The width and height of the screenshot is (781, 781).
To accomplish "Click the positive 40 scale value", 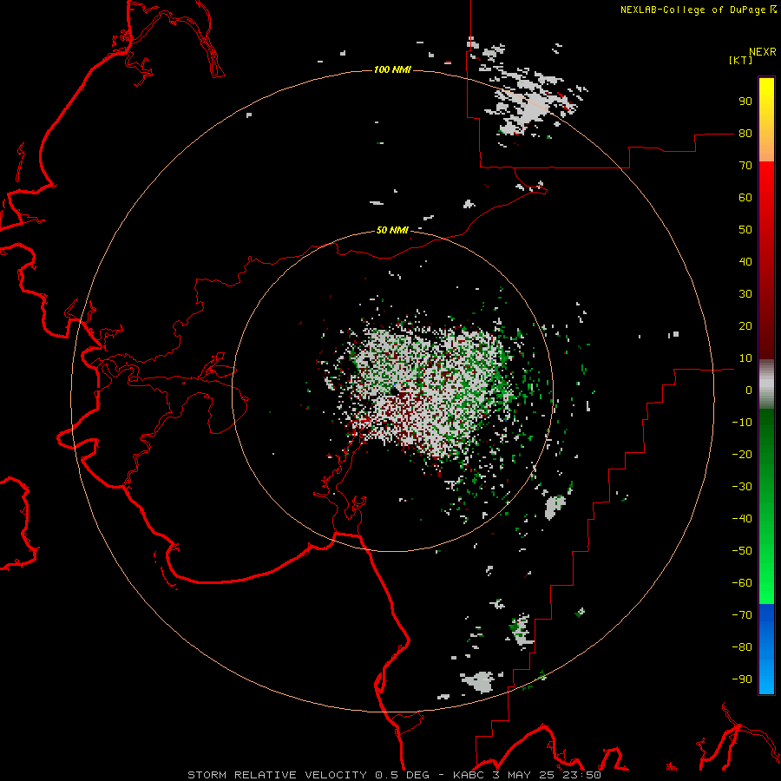I will point(745,262).
